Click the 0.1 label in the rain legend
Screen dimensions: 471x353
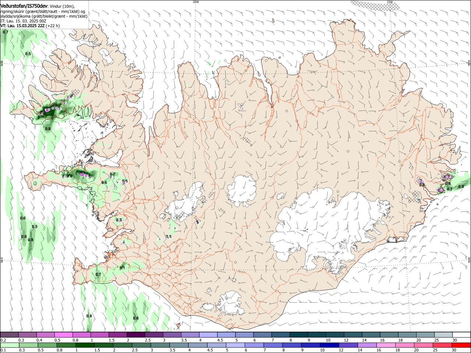[x=3, y=350]
